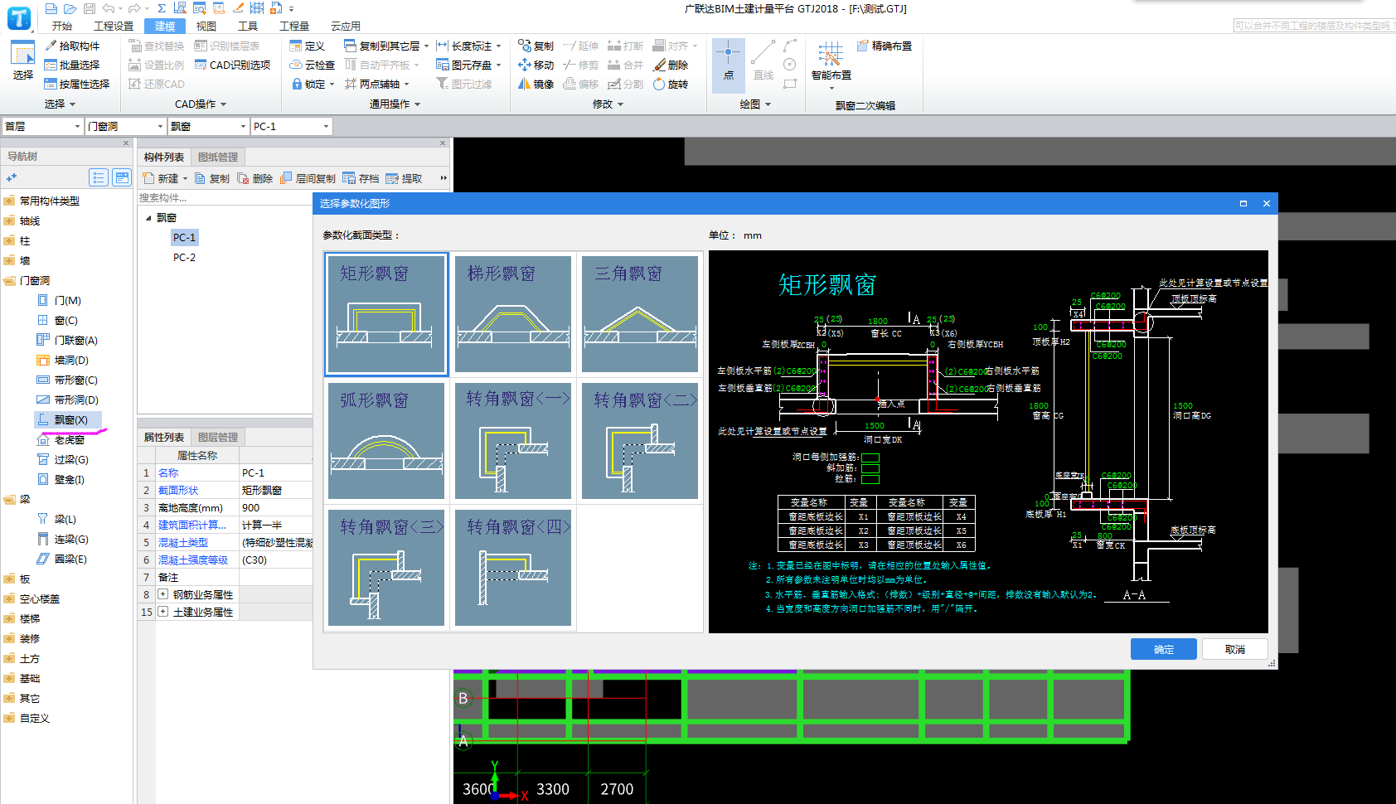Select the 三角飘窗 section thumbnail
Image resolution: width=1396 pixels, height=804 pixels.
[x=639, y=314]
